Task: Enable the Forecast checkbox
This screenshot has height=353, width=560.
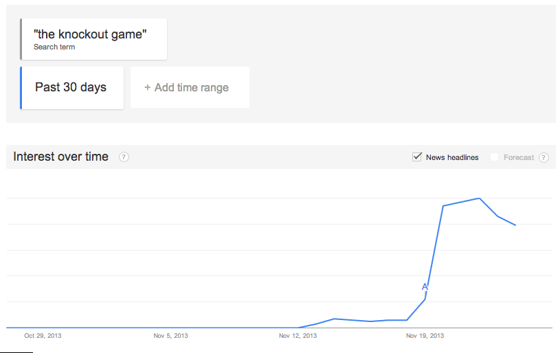Action: tap(494, 157)
